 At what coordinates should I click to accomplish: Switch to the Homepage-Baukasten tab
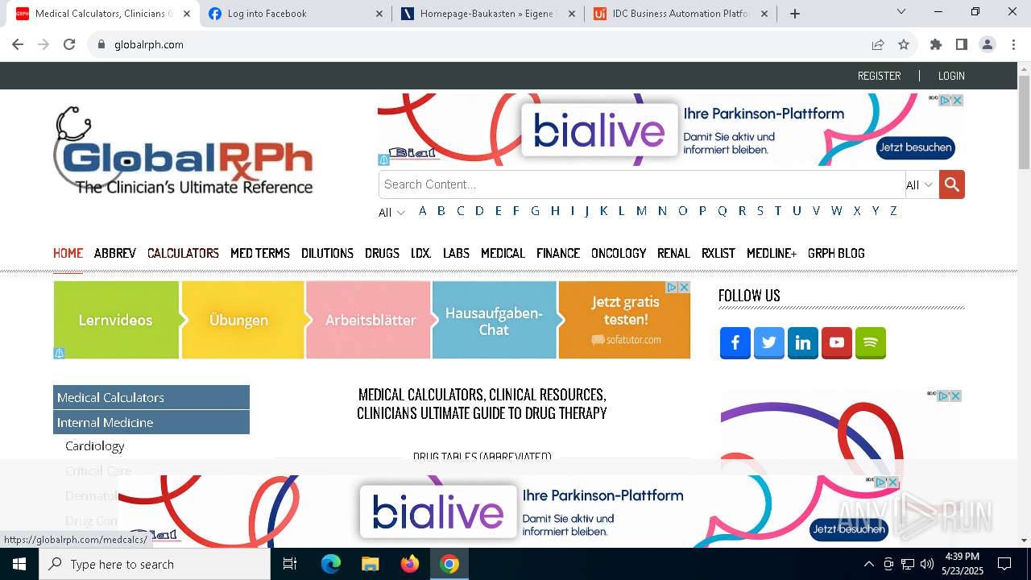tap(488, 14)
